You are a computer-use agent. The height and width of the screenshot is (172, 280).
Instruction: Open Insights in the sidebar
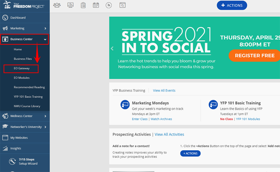point(25,148)
